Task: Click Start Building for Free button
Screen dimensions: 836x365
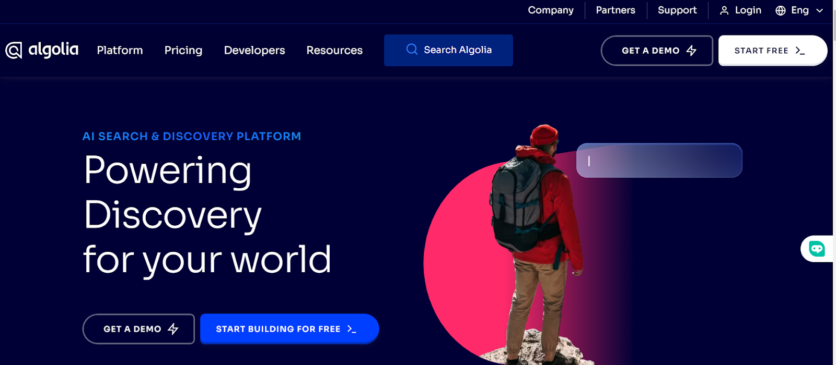Action: [289, 329]
